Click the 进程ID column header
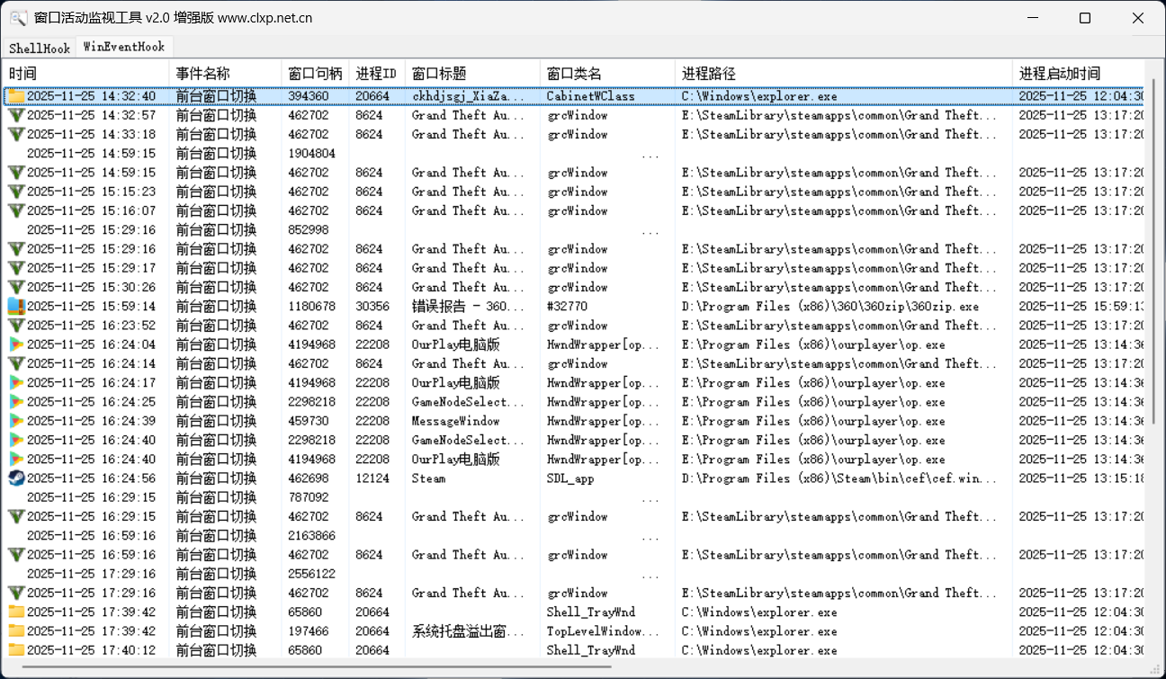 [376, 74]
